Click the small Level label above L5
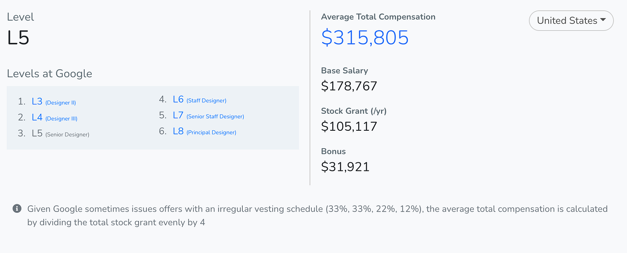This screenshot has height=253, width=627. (x=21, y=17)
